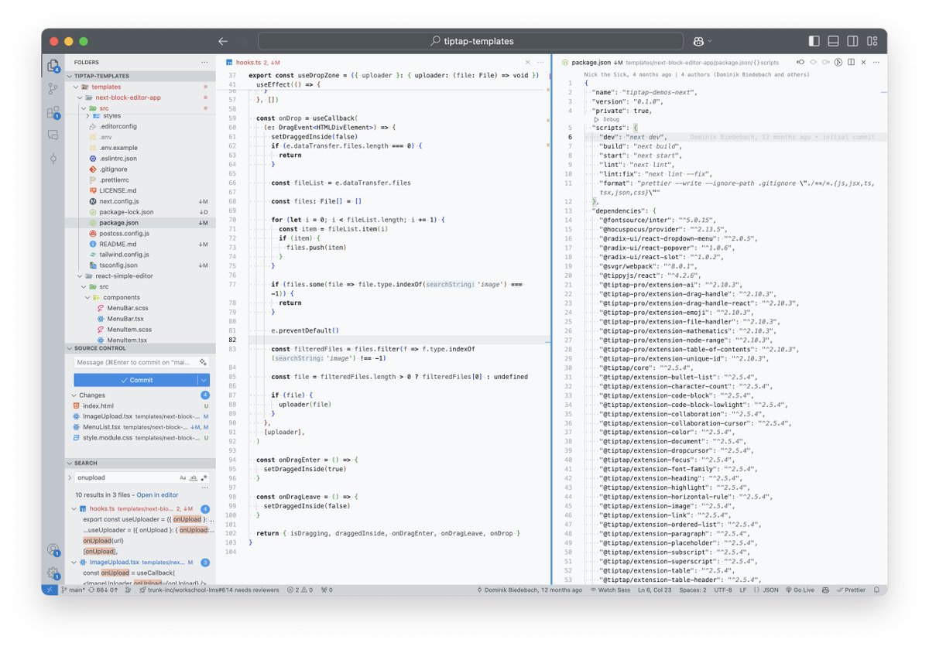Open the Accounts icon in the activity bar
929x650 pixels.
click(53, 549)
